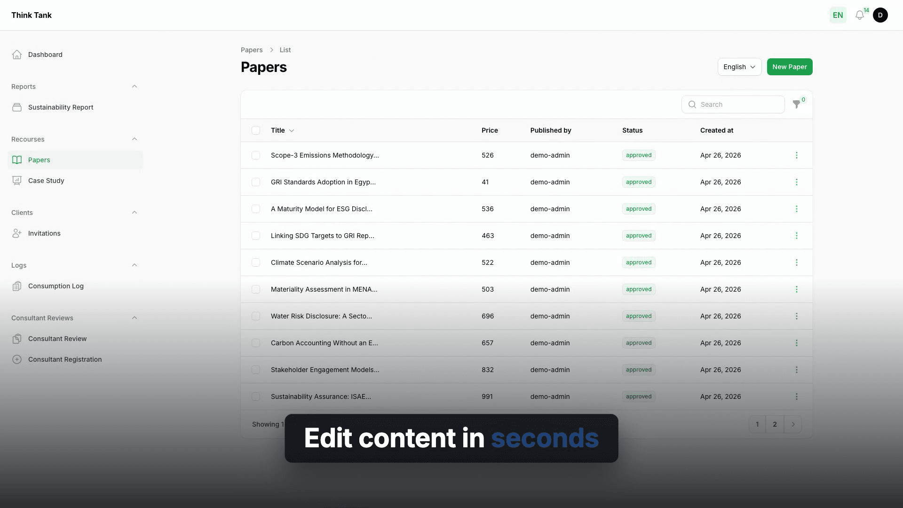
Task: Check the Scope-3 Emissions Methodology row
Action: (256, 155)
